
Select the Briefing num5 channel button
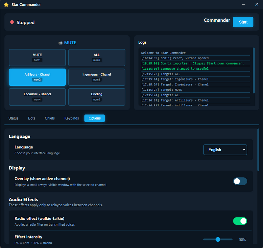point(97,97)
